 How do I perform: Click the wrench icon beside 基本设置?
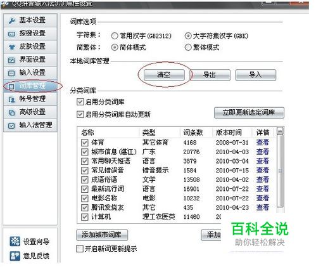pos(11,21)
